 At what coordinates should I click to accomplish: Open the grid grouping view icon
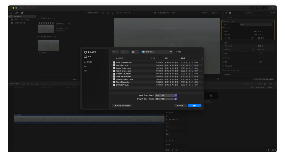pos(134,52)
